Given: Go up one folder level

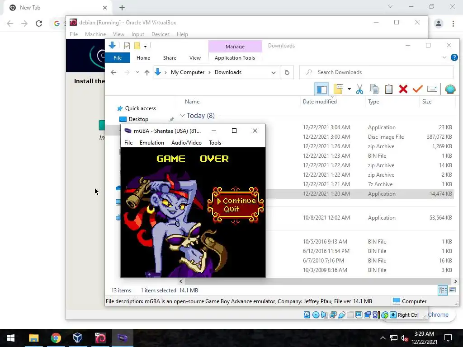Looking at the screenshot, I should click(x=147, y=72).
